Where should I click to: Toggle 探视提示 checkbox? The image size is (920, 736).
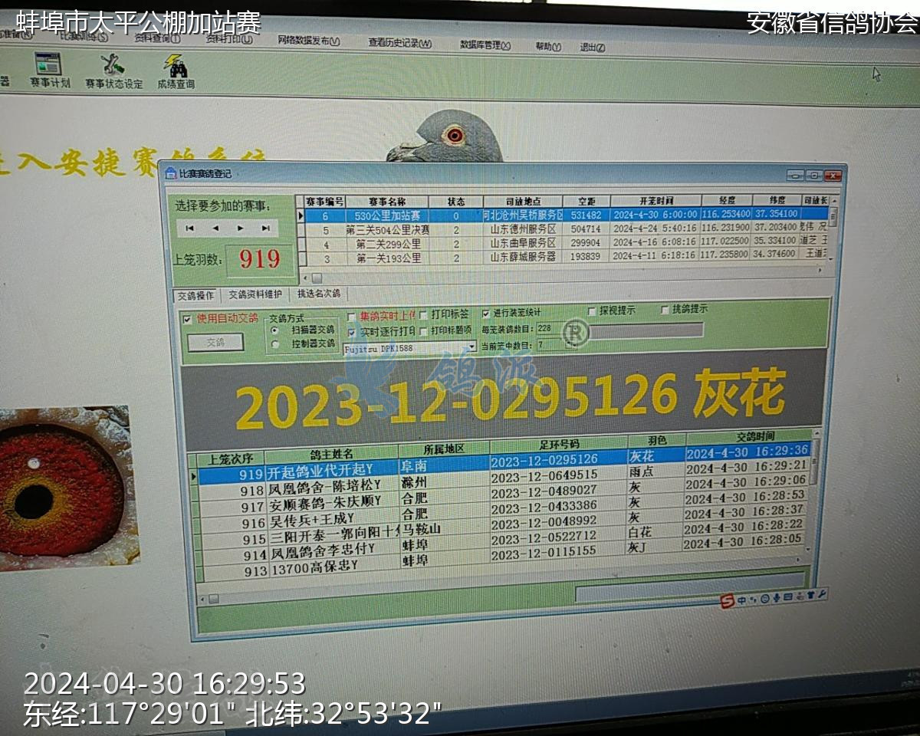click(592, 311)
